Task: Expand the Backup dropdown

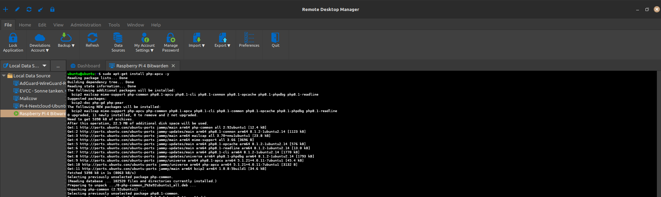Action: [66, 45]
